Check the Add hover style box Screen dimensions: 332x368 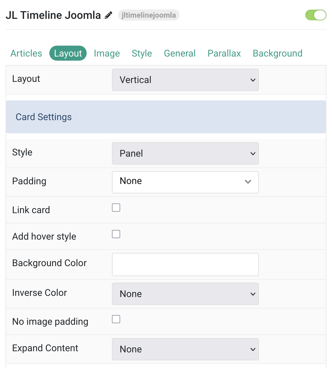[x=116, y=234]
